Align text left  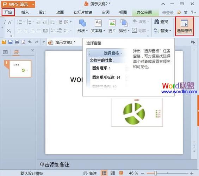click(19, 30)
